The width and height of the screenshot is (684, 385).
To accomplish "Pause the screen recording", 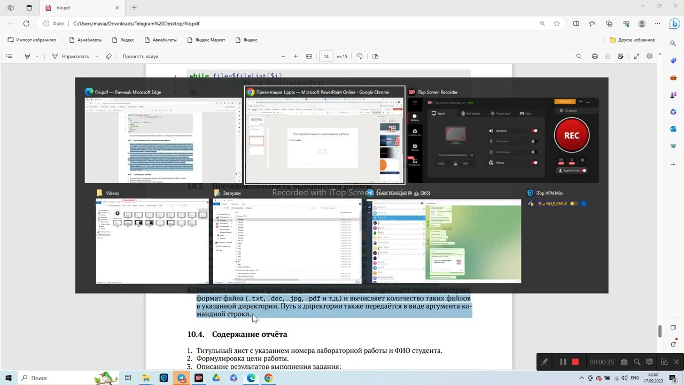I will click(563, 362).
